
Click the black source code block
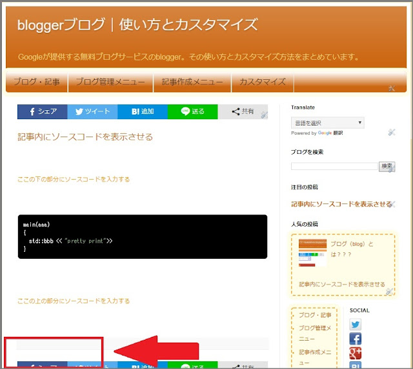(x=143, y=236)
